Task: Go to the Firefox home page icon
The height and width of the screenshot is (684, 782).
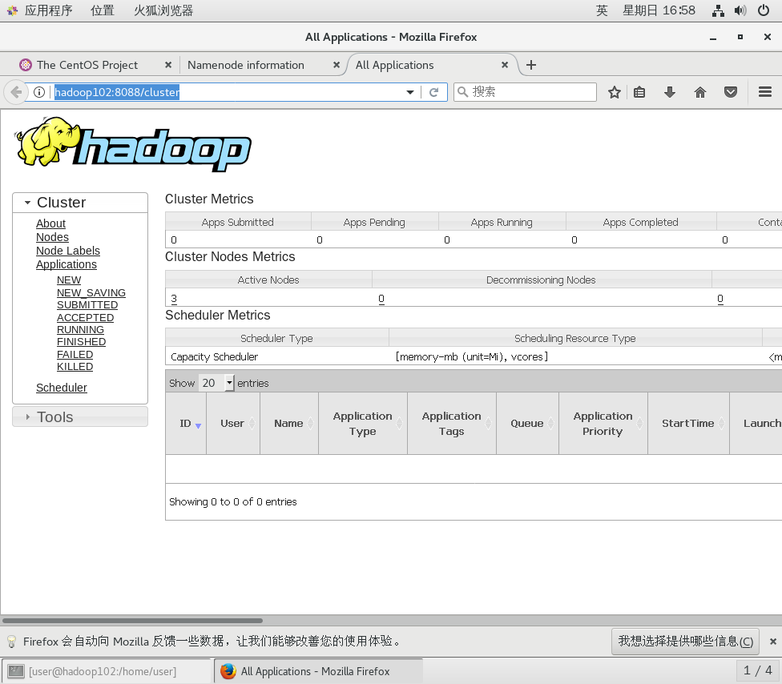Action: pyautogui.click(x=700, y=92)
